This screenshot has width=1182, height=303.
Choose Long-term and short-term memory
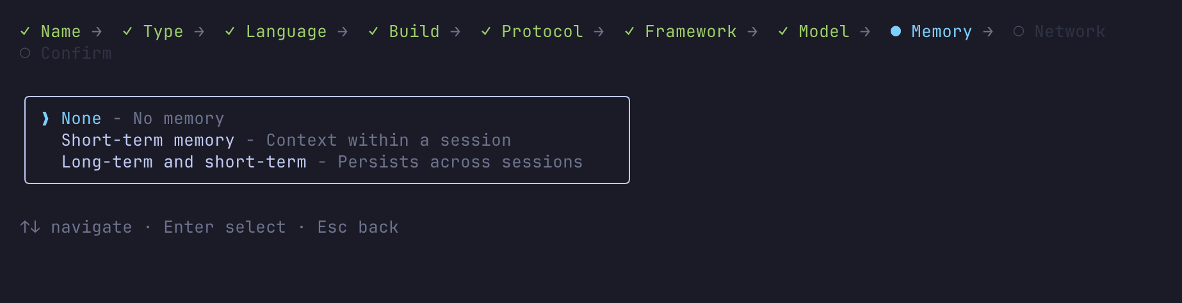(x=184, y=162)
